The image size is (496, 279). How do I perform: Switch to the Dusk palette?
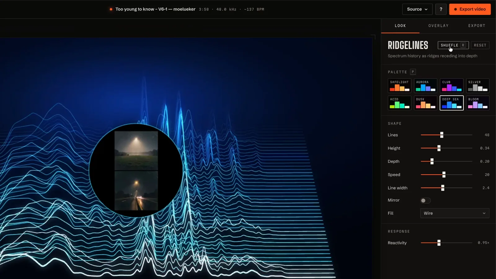pyautogui.click(x=426, y=103)
